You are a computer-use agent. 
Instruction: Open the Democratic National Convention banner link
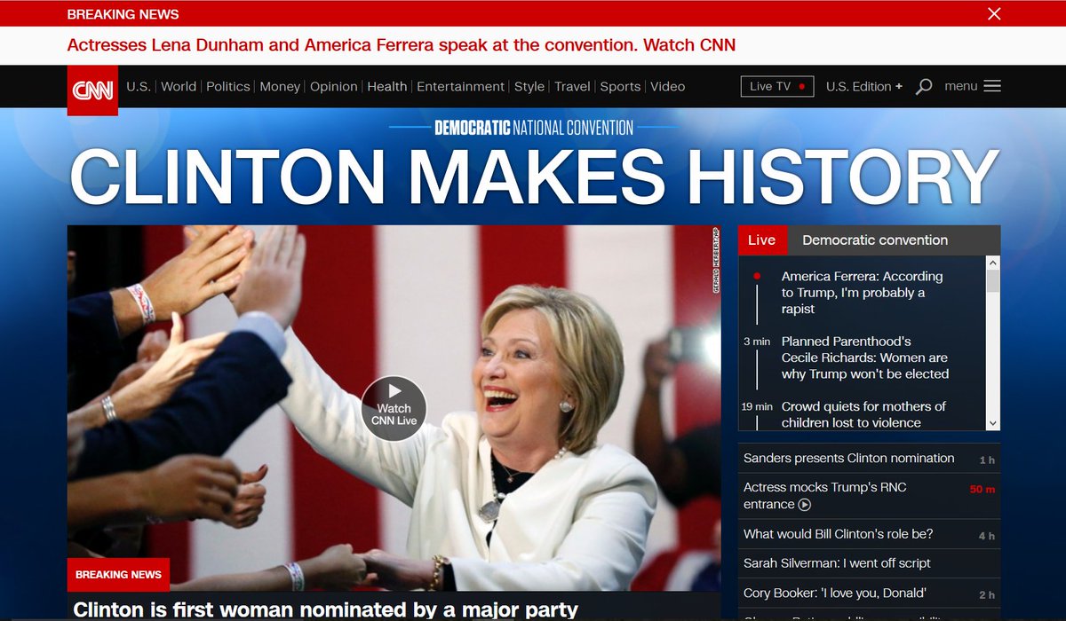534,128
